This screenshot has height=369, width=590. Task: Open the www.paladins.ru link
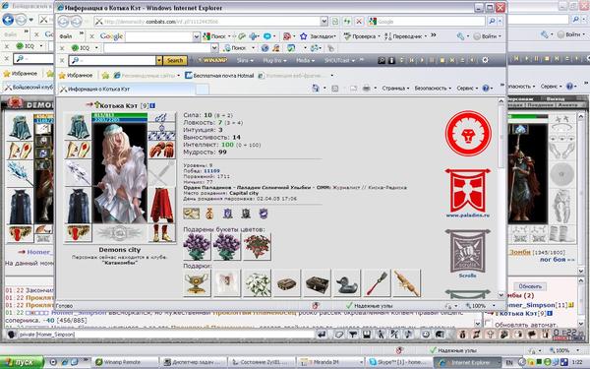[468, 215]
